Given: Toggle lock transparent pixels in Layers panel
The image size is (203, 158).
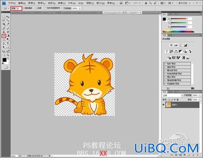Looking at the screenshot, I should (x=169, y=100).
